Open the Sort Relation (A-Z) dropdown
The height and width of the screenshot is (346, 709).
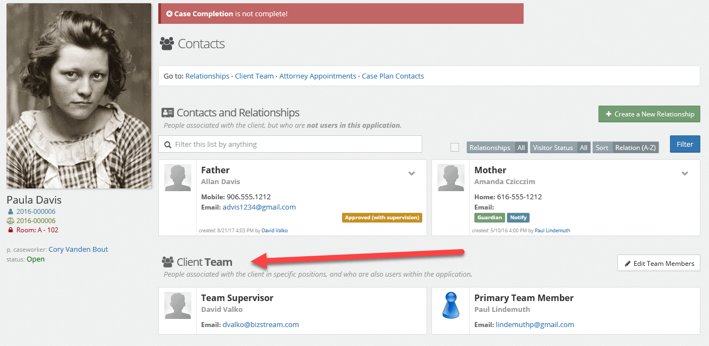point(626,147)
